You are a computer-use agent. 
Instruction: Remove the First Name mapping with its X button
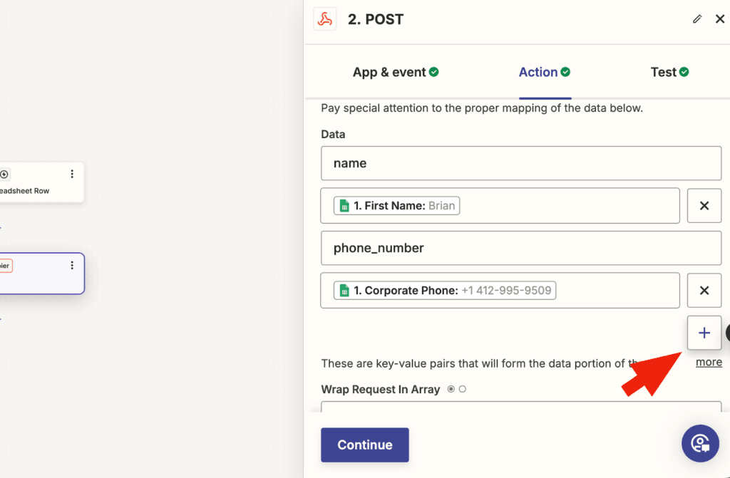(x=704, y=205)
